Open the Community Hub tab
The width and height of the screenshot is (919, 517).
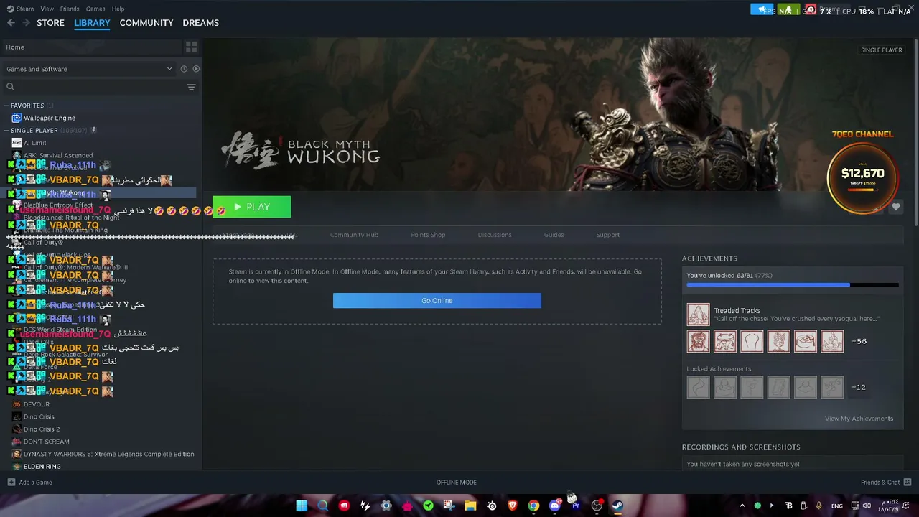pos(354,235)
